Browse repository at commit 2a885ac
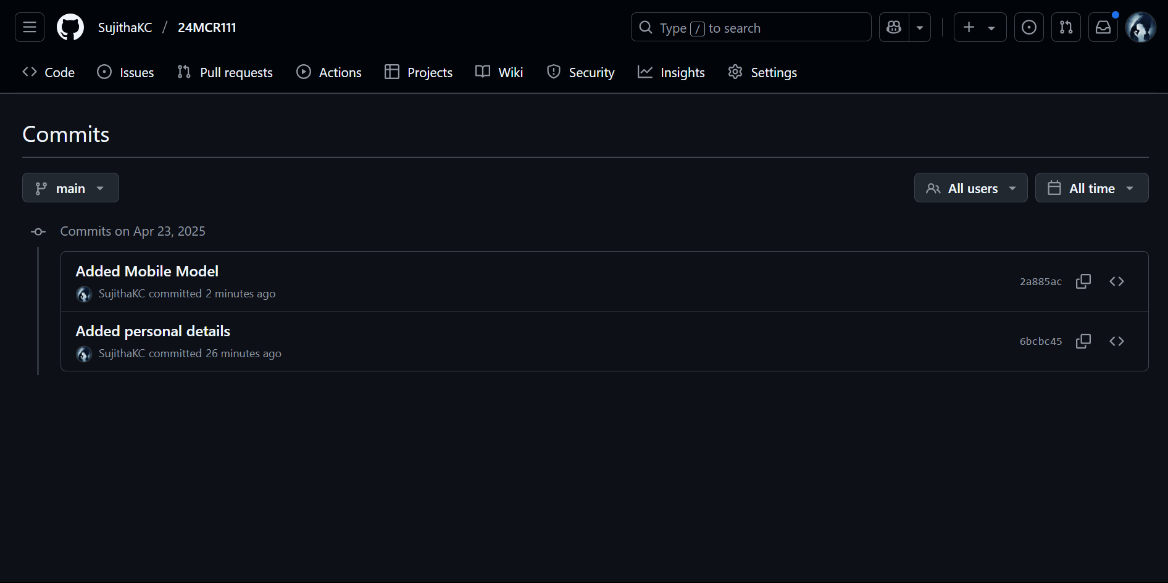The width and height of the screenshot is (1168, 583). pos(1117,281)
